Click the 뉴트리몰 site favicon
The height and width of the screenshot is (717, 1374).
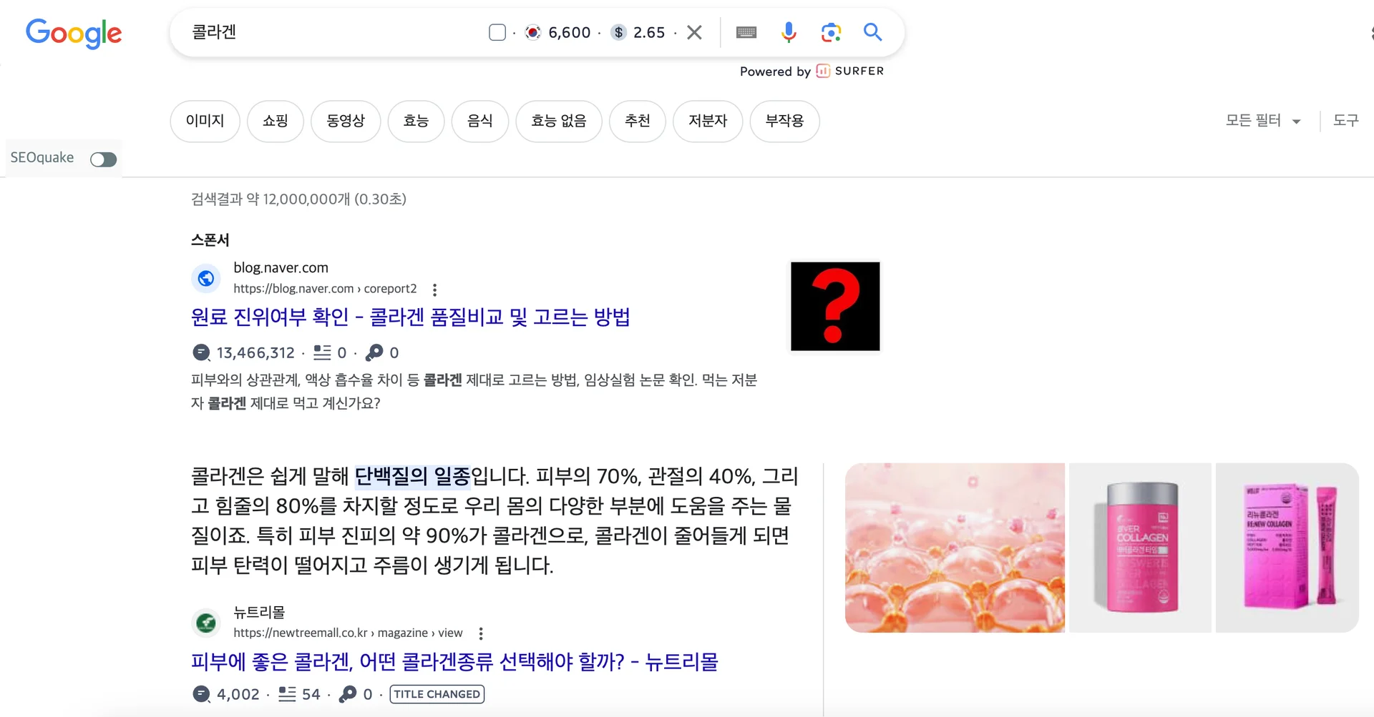point(206,623)
